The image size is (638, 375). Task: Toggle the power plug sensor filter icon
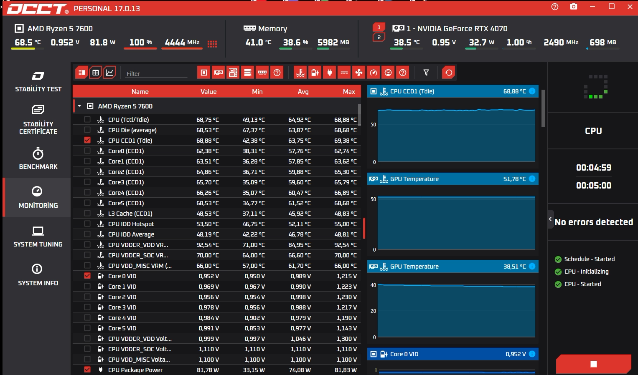tap(330, 73)
